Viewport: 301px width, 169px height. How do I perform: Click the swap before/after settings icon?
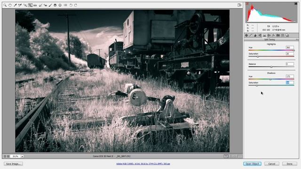point(231,156)
